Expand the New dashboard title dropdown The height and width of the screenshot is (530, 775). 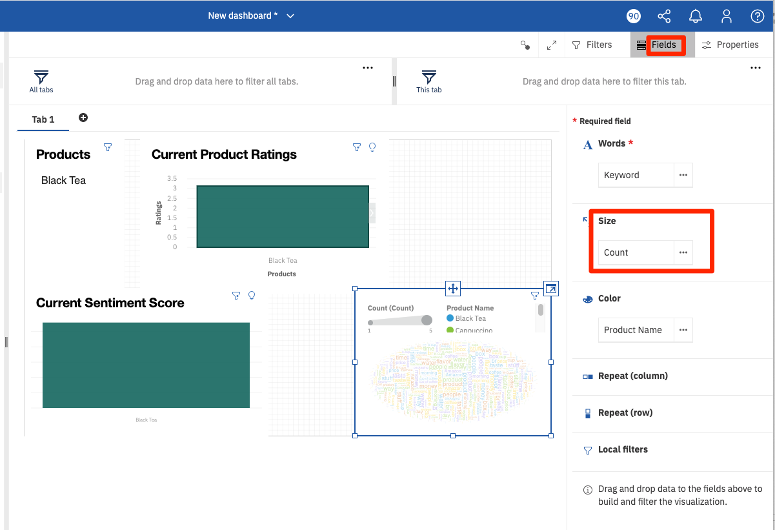click(290, 16)
